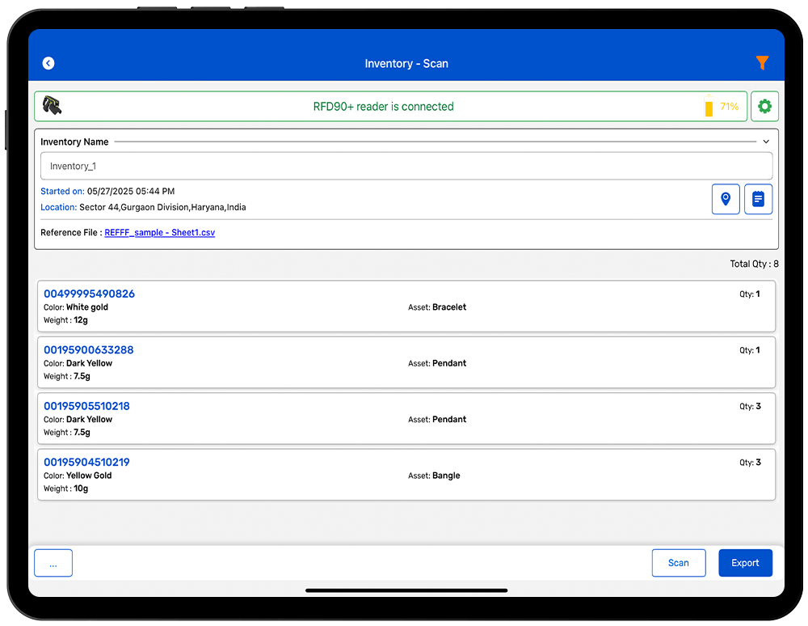Open REFFF_sample - Sheet1.csv reference file link
808x626 pixels.
[x=159, y=233]
